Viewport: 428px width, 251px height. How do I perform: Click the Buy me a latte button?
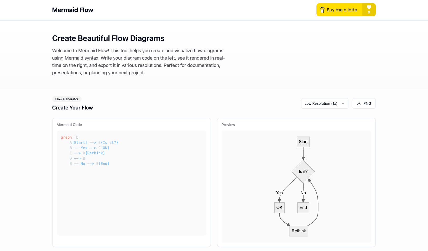coord(339,10)
